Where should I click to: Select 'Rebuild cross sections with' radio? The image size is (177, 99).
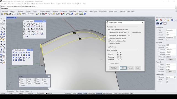[x=109, y=32]
